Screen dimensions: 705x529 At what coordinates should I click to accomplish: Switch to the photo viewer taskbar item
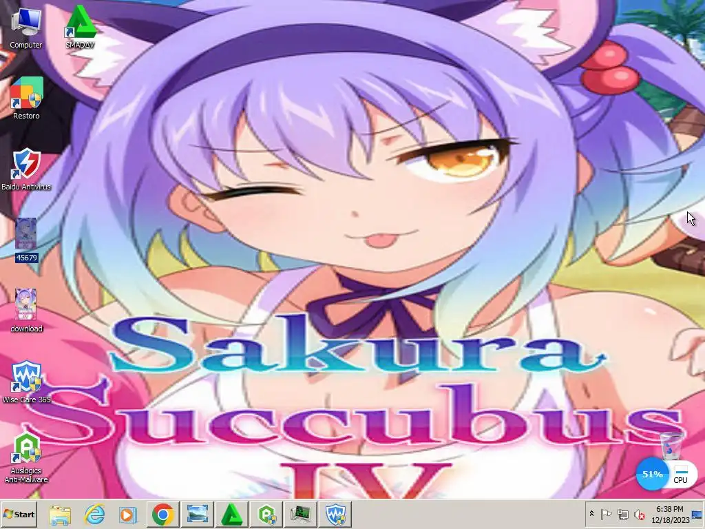coord(198,514)
